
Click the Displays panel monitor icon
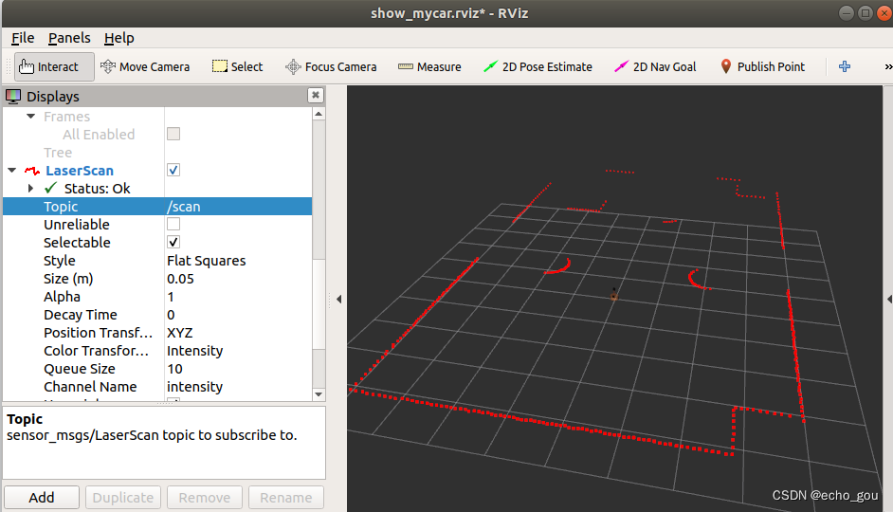(x=13, y=97)
